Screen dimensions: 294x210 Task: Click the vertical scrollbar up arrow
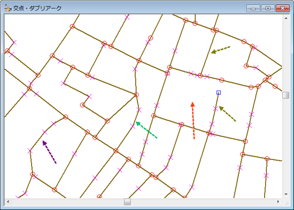[x=286, y=18]
